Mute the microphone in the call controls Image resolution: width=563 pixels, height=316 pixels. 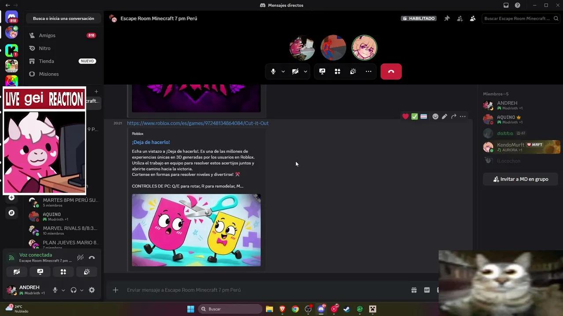coord(273,72)
